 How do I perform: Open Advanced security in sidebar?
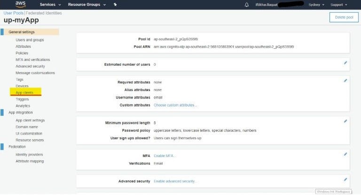point(30,66)
